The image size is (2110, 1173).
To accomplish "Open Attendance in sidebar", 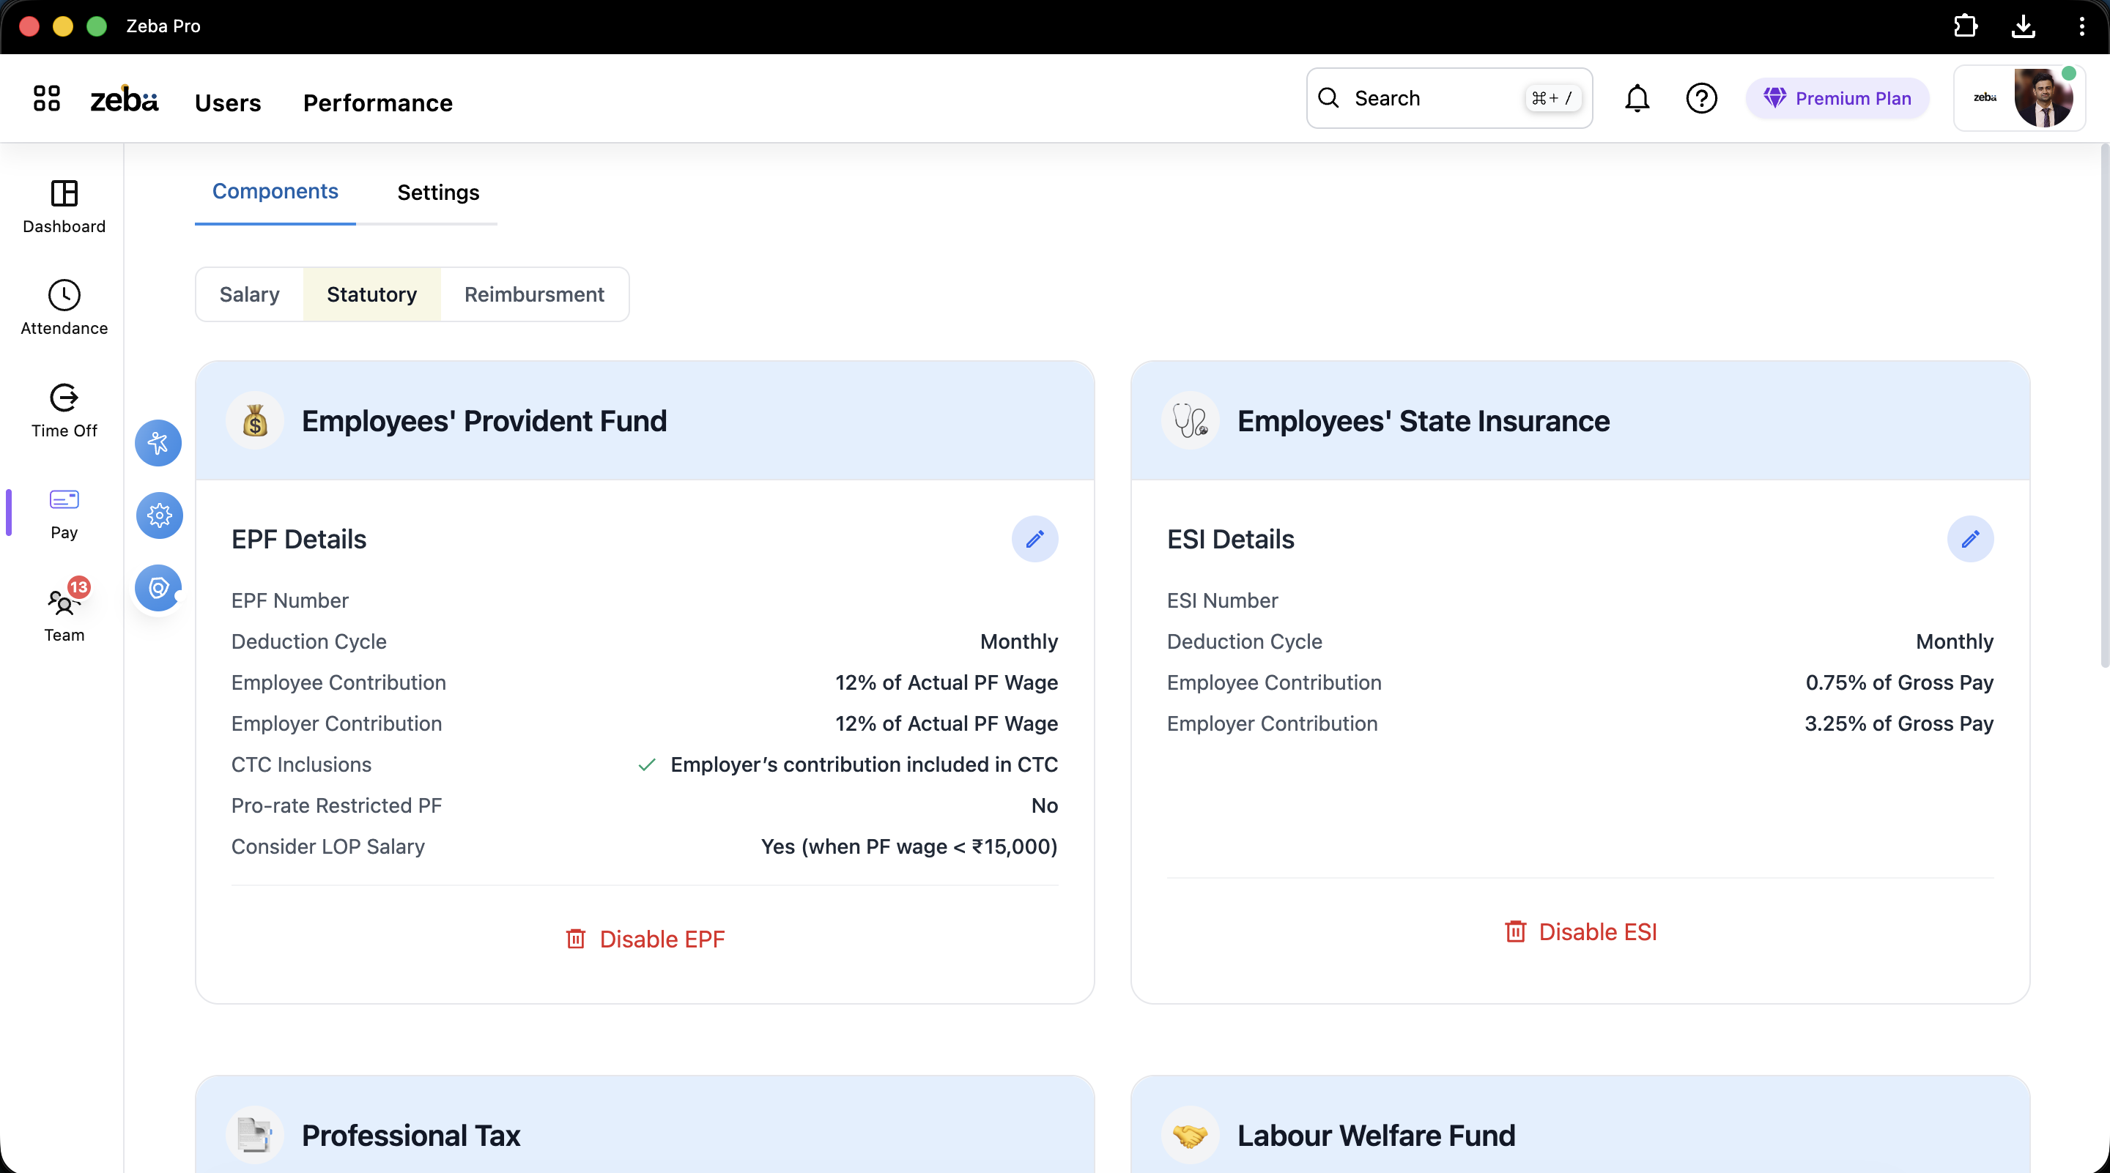I will pyautogui.click(x=64, y=308).
